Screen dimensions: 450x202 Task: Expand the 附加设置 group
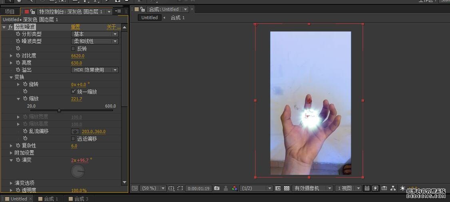click(11, 153)
